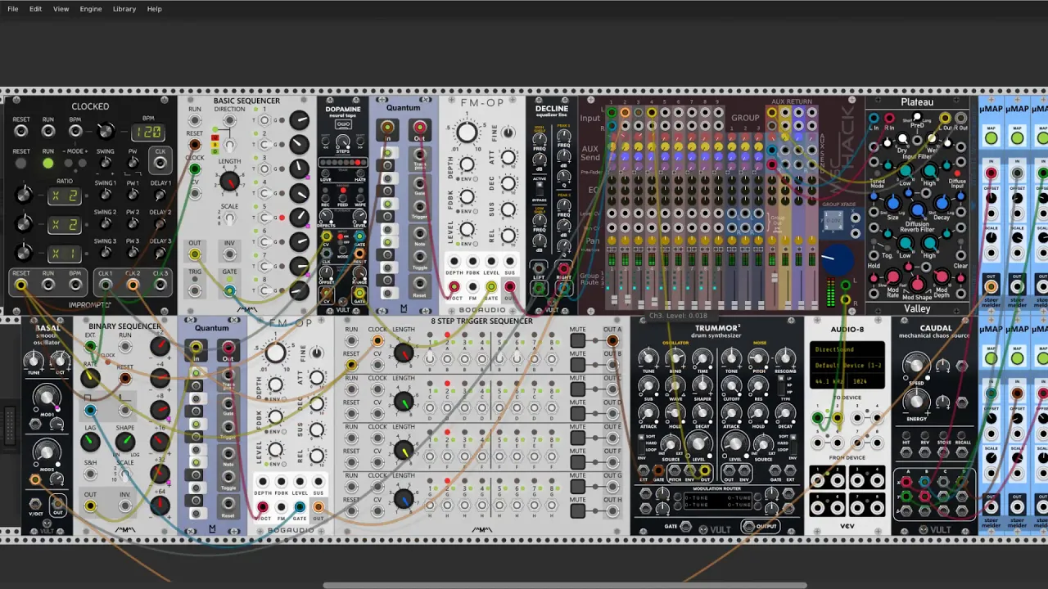Screen dimensions: 1048x589
Task: Click the Decline LEFT output jack
Action: coord(539,287)
